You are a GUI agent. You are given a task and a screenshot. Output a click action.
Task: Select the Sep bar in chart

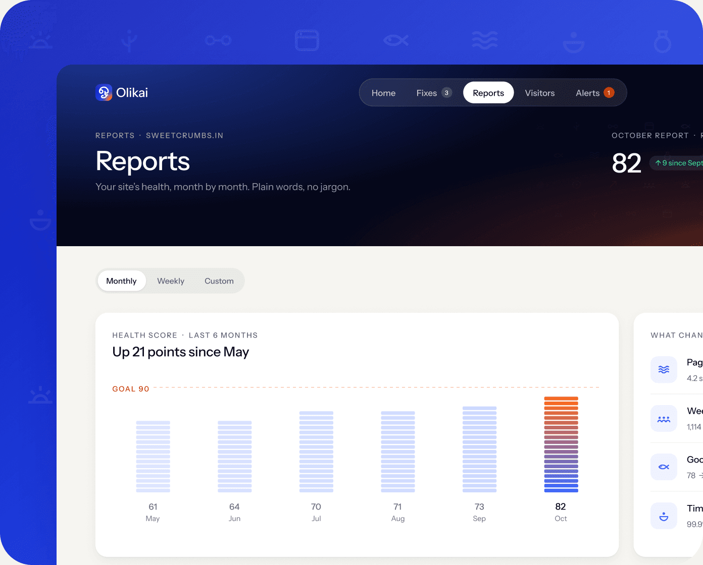pos(479,449)
